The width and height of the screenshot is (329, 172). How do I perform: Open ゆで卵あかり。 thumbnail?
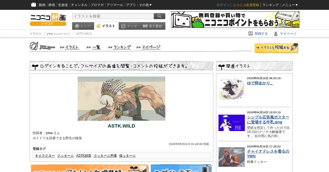click(232, 89)
